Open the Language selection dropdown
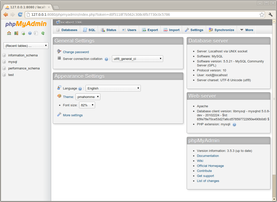The image size is (277, 202). [x=113, y=88]
